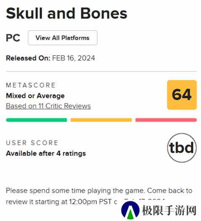Click the PC platform label
This screenshot has height=221, width=201.
pos(13,38)
